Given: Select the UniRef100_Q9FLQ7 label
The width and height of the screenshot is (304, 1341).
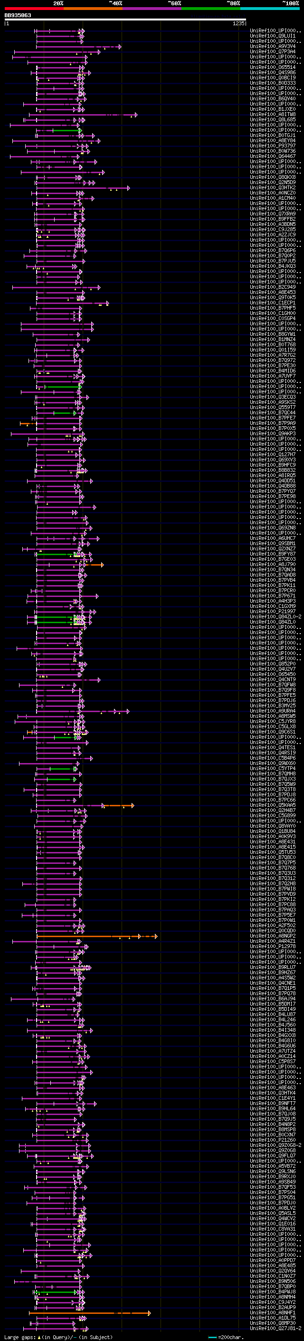Looking at the screenshot, I should (x=273, y=1155).
